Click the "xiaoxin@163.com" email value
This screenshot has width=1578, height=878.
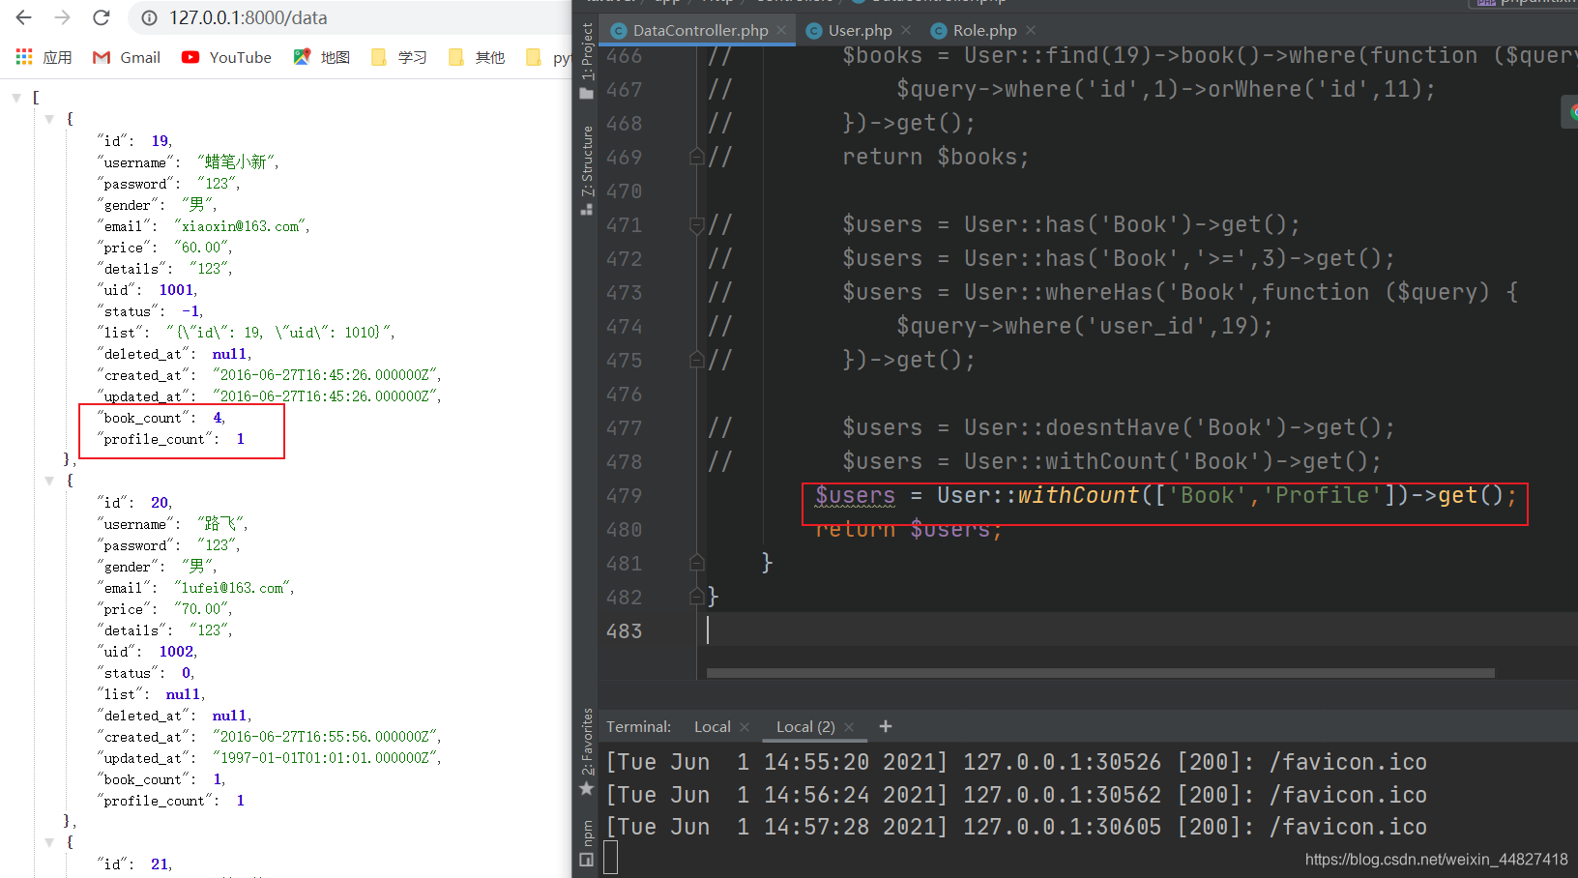point(242,226)
